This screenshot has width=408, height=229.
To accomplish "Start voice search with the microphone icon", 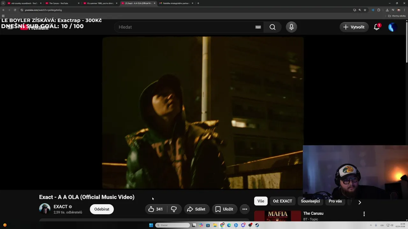I will coord(291,27).
